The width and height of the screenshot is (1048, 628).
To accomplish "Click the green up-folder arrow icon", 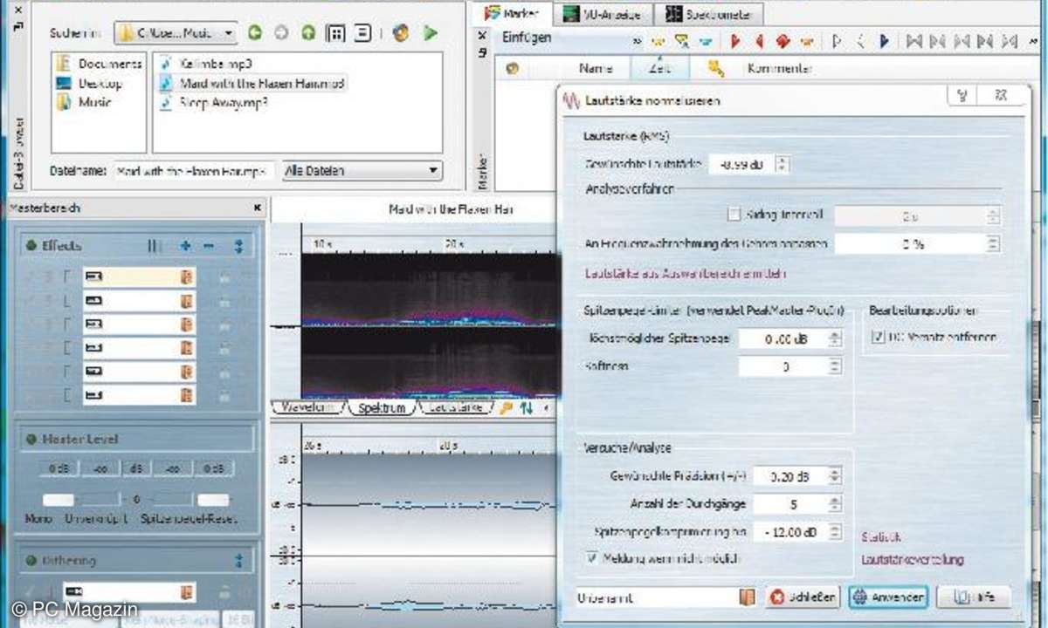I will point(307,33).
